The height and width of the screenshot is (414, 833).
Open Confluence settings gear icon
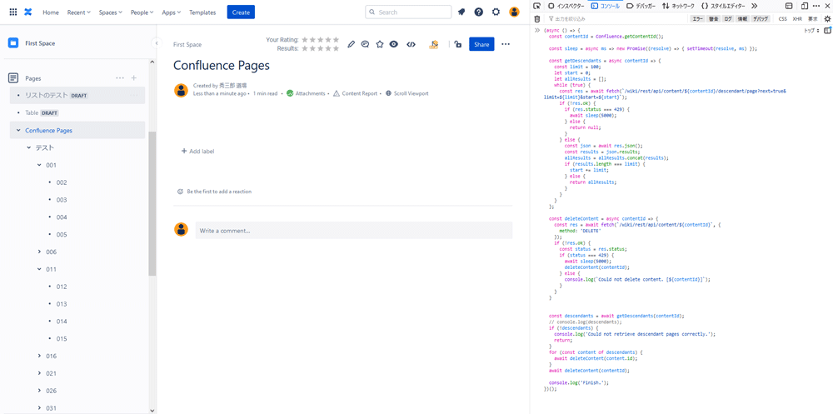click(x=496, y=12)
